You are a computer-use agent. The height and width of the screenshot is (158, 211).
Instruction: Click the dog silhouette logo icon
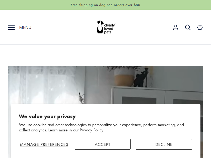[x=100, y=27]
